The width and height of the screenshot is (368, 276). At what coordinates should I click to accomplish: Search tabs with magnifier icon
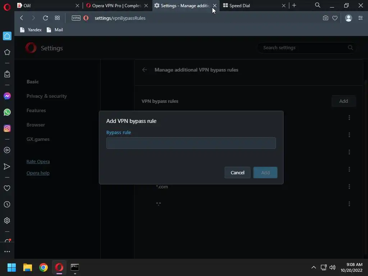point(318,5)
